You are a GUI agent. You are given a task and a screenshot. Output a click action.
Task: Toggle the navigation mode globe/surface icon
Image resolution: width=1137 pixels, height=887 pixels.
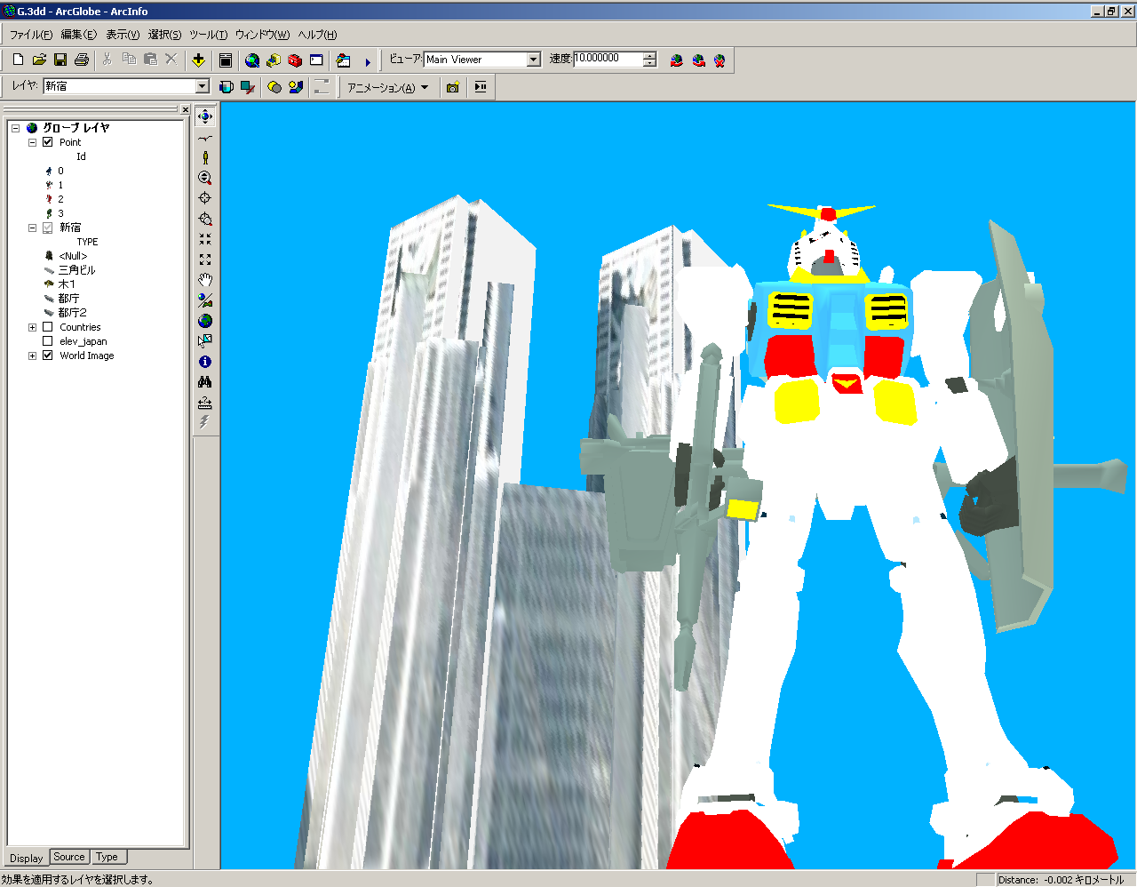coord(205,300)
